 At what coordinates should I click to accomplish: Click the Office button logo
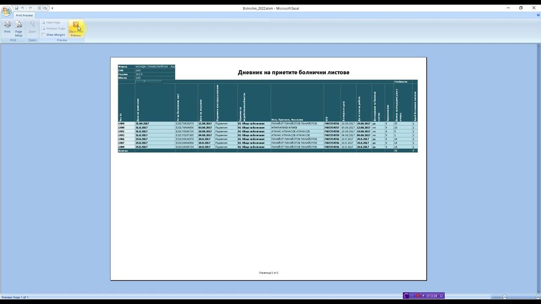(x=6, y=11)
